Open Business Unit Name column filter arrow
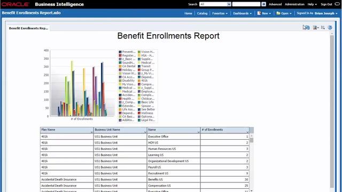This screenshot has height=192, width=342. [145, 132]
